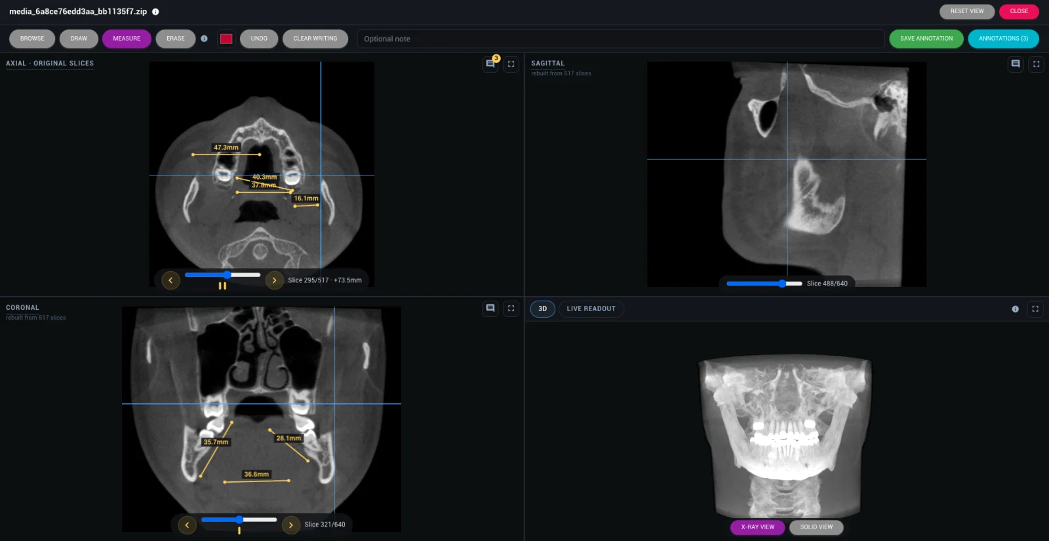Click the Undo button
Image resolution: width=1049 pixels, height=541 pixels.
click(x=259, y=39)
